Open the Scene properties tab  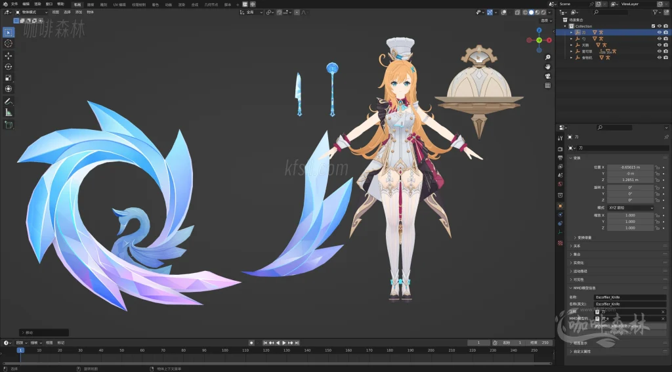point(560,175)
